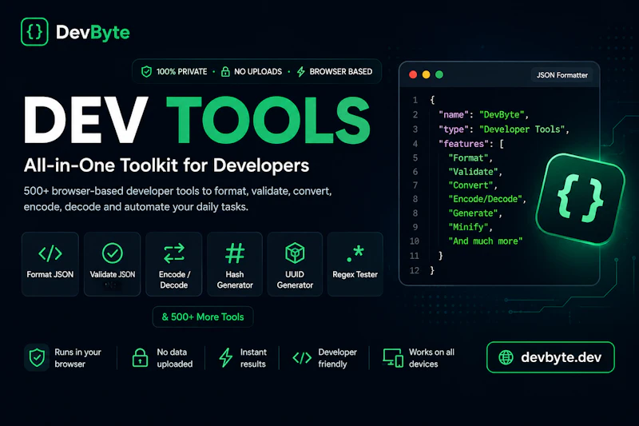Click the "Format" code entry
The width and height of the screenshot is (639, 426).
pos(470,157)
